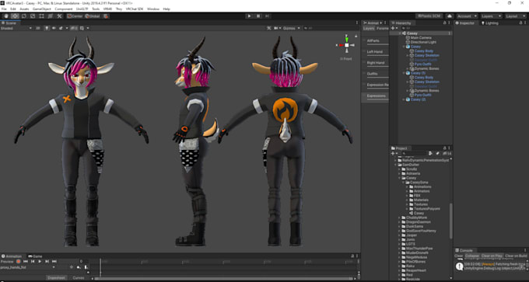529x282 pixels.
Task: Switch to the Inspector tab
Action: point(465,23)
